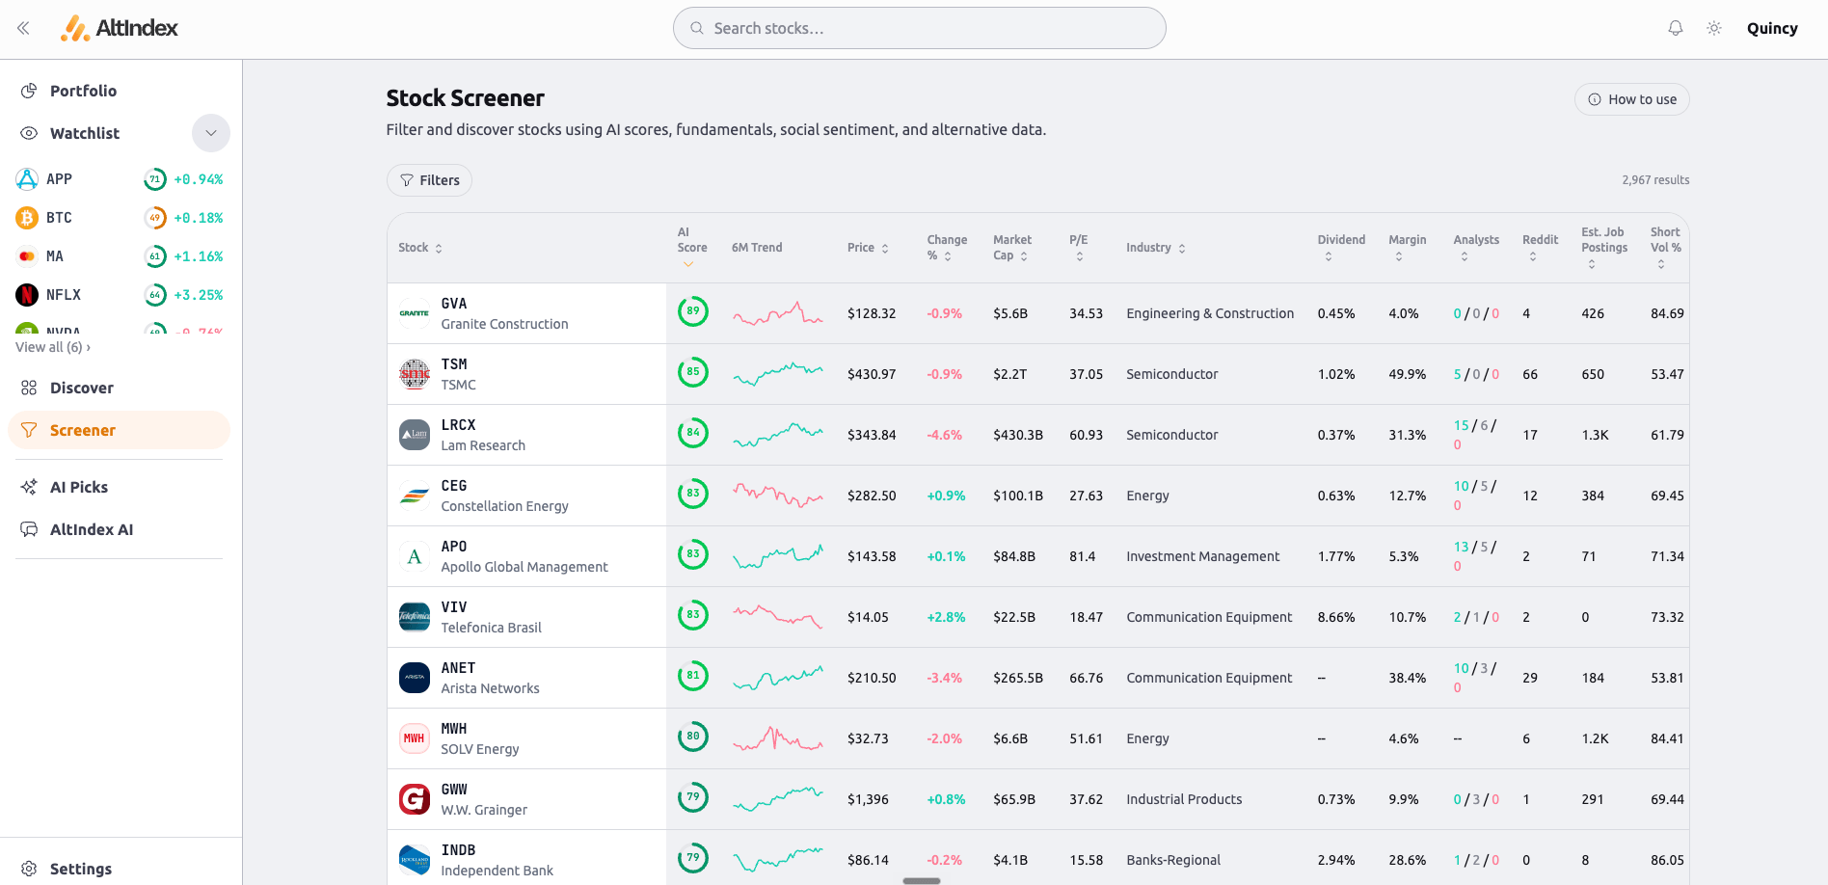
Task: Click View all (6) link
Action: point(53,347)
